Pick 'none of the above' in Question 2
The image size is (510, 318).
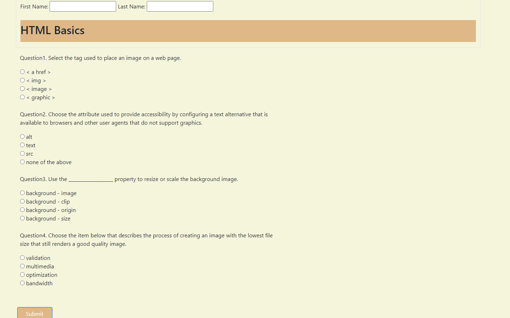22,162
